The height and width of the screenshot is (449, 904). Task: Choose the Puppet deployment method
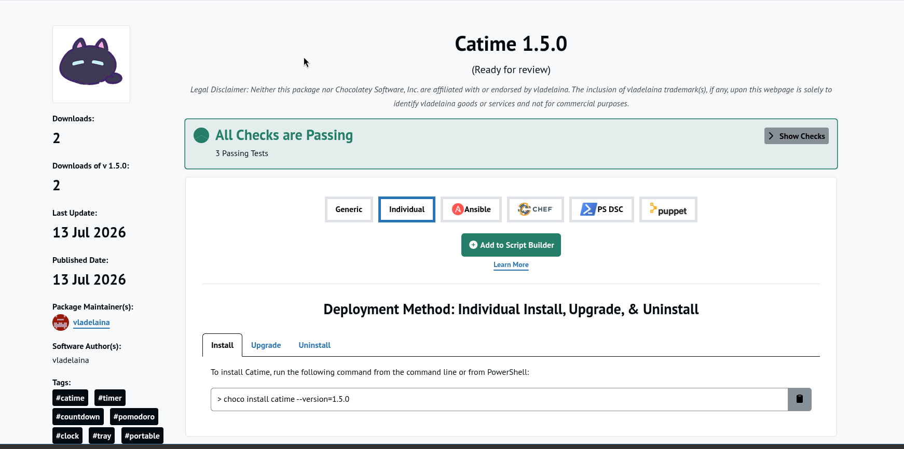668,209
